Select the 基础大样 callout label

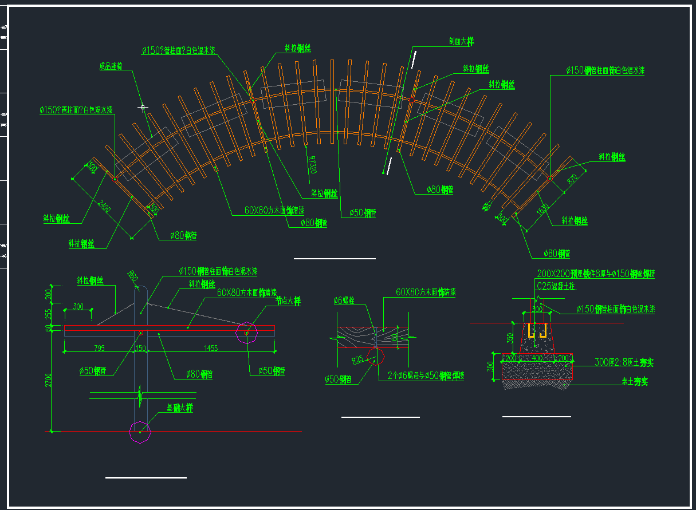(x=179, y=408)
